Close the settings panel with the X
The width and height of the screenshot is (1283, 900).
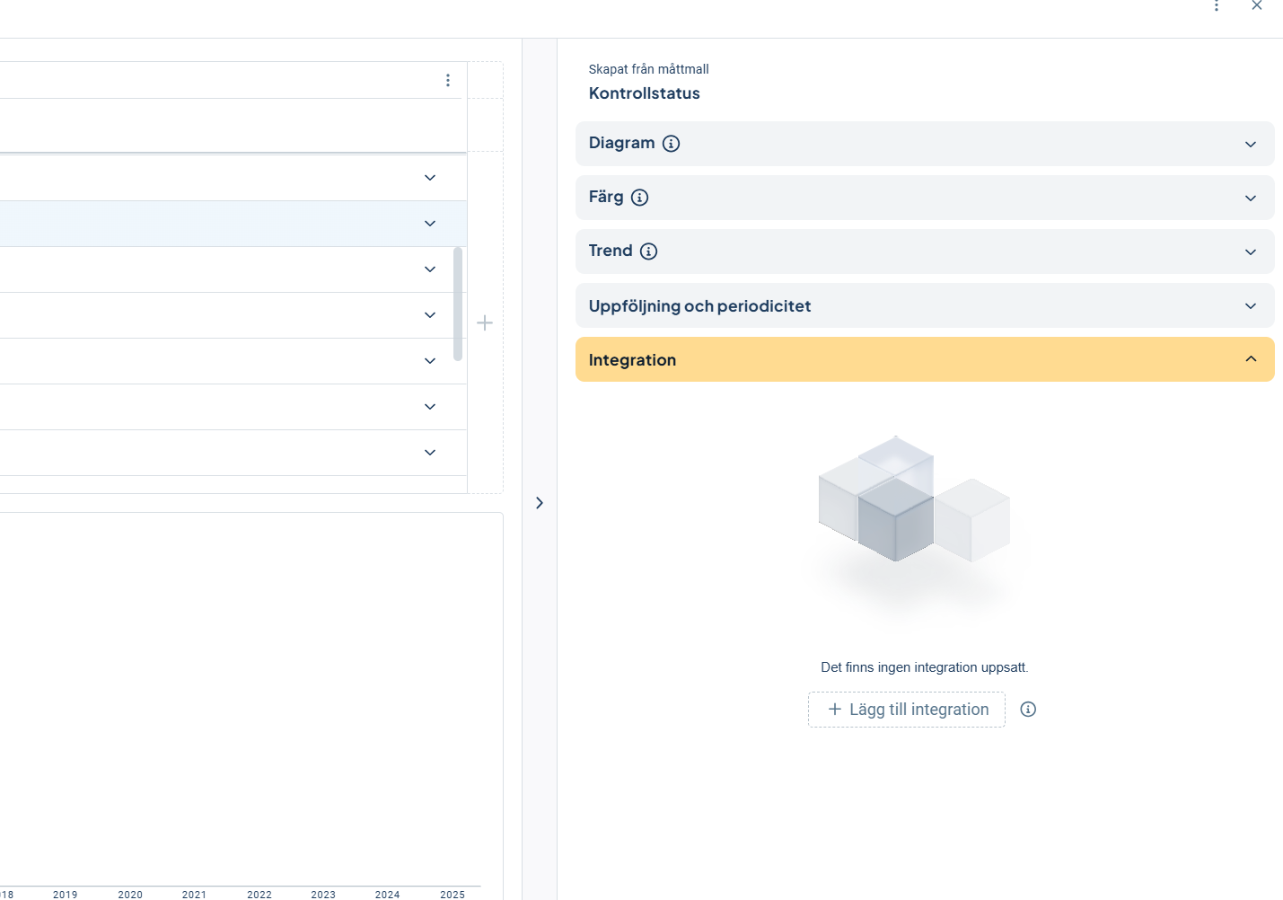click(1257, 6)
